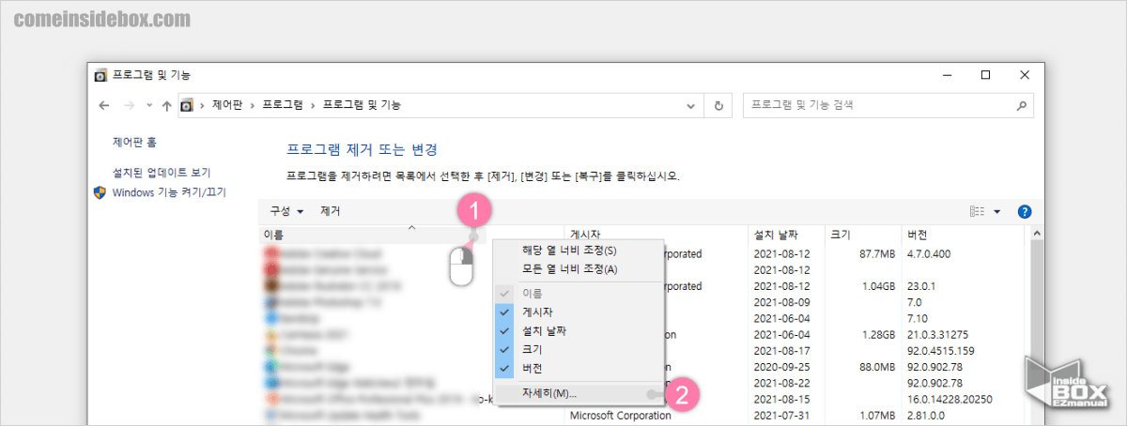
Task: Open 자세히(M)... menu item
Action: click(x=579, y=393)
